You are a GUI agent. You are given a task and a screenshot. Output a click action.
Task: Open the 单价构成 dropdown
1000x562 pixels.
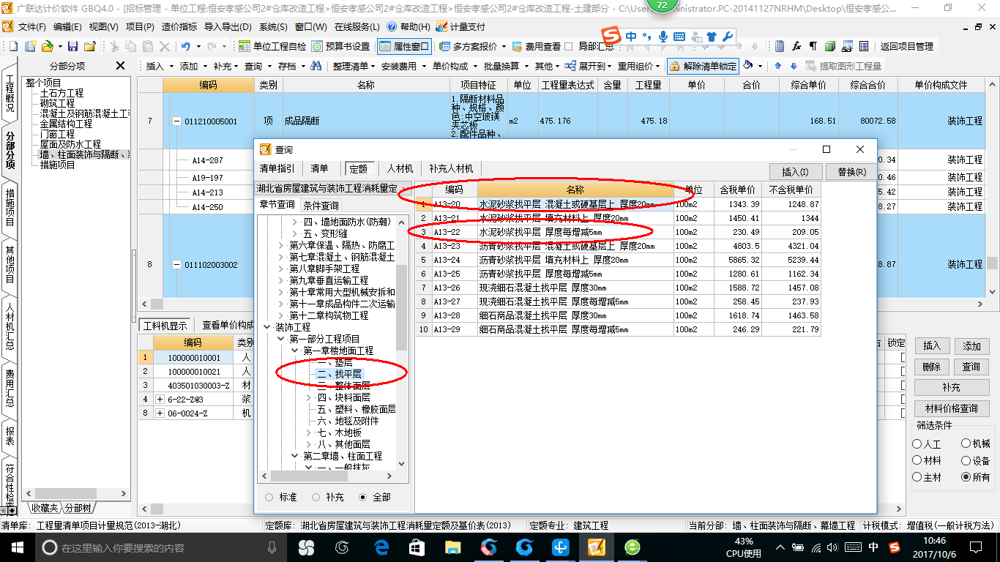tap(454, 66)
